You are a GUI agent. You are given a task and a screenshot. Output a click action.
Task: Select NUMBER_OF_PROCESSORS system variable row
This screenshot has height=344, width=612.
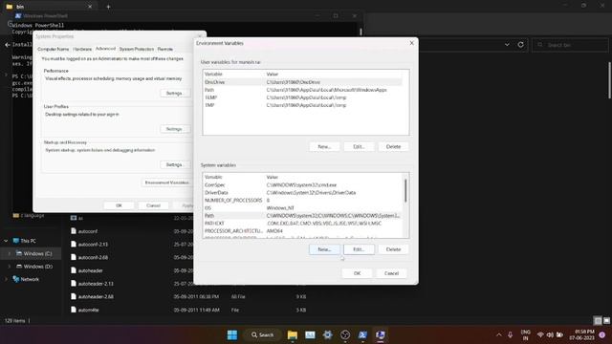303,200
